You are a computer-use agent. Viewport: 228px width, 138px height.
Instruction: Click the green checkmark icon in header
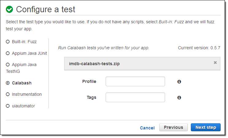pyautogui.click(x=10, y=9)
